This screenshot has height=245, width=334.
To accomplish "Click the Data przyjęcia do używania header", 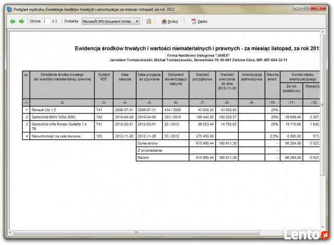I will (x=149, y=85).
